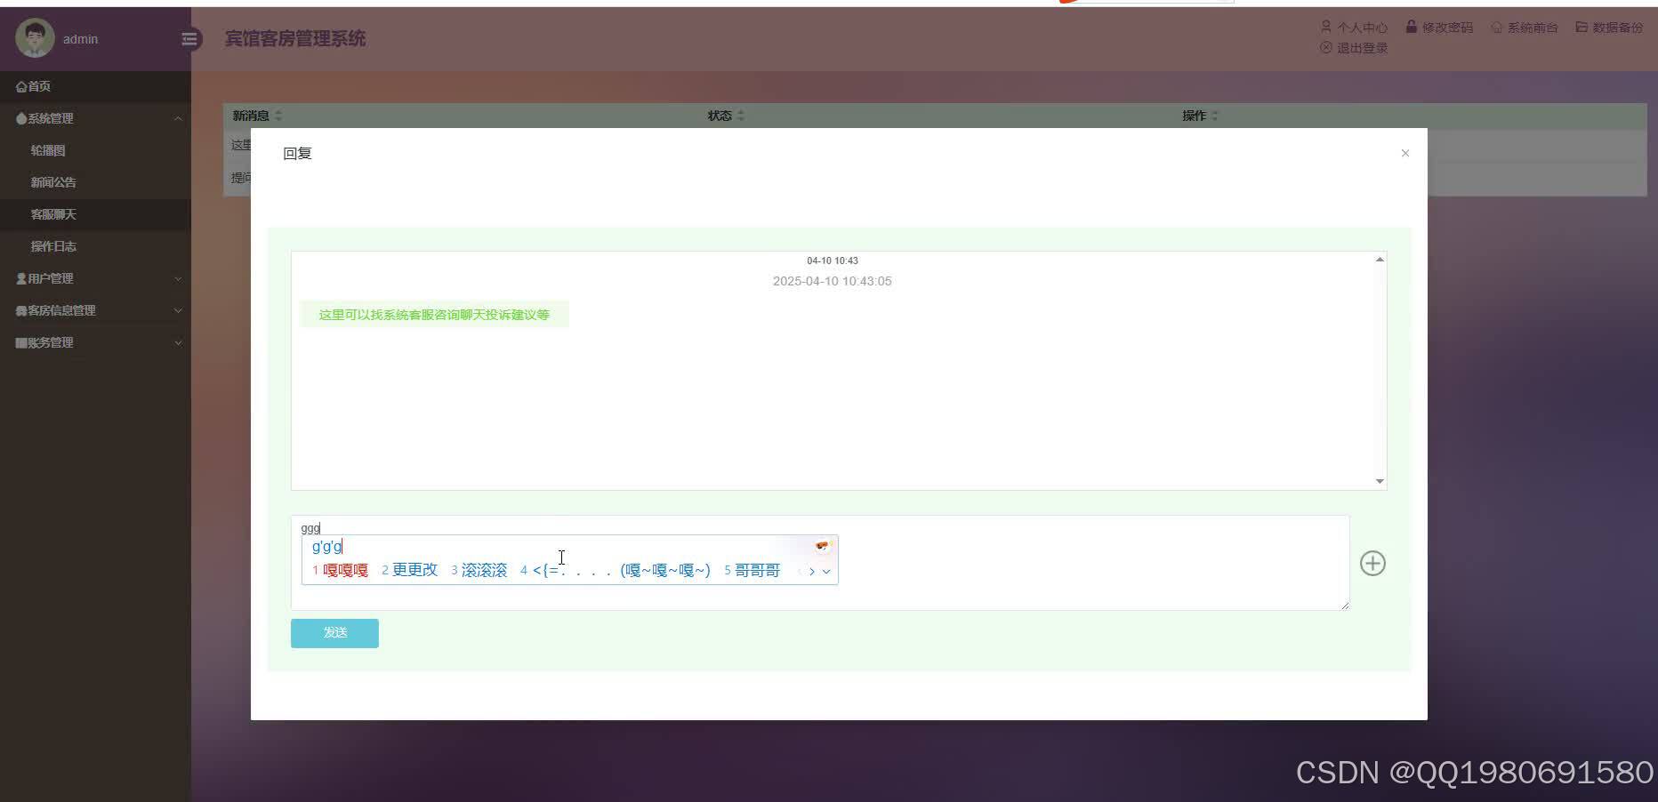Click the green chat message bubble
1658x802 pixels.
click(434, 315)
